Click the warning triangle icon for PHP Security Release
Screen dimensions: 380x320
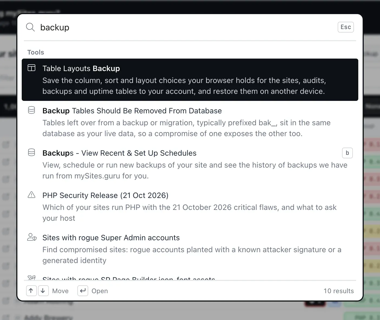point(31,195)
